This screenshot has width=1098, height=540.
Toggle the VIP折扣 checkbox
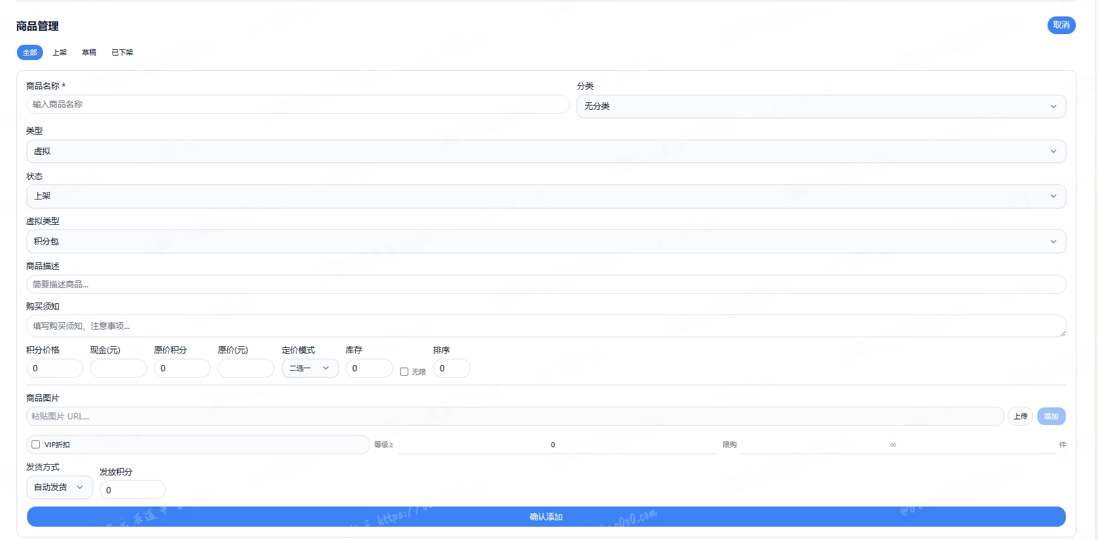[36, 445]
